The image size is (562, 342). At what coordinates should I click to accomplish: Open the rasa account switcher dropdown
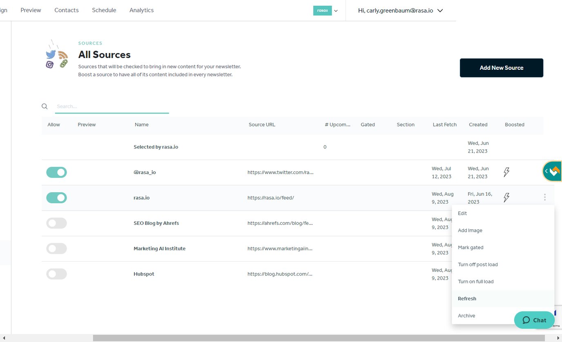(x=326, y=11)
